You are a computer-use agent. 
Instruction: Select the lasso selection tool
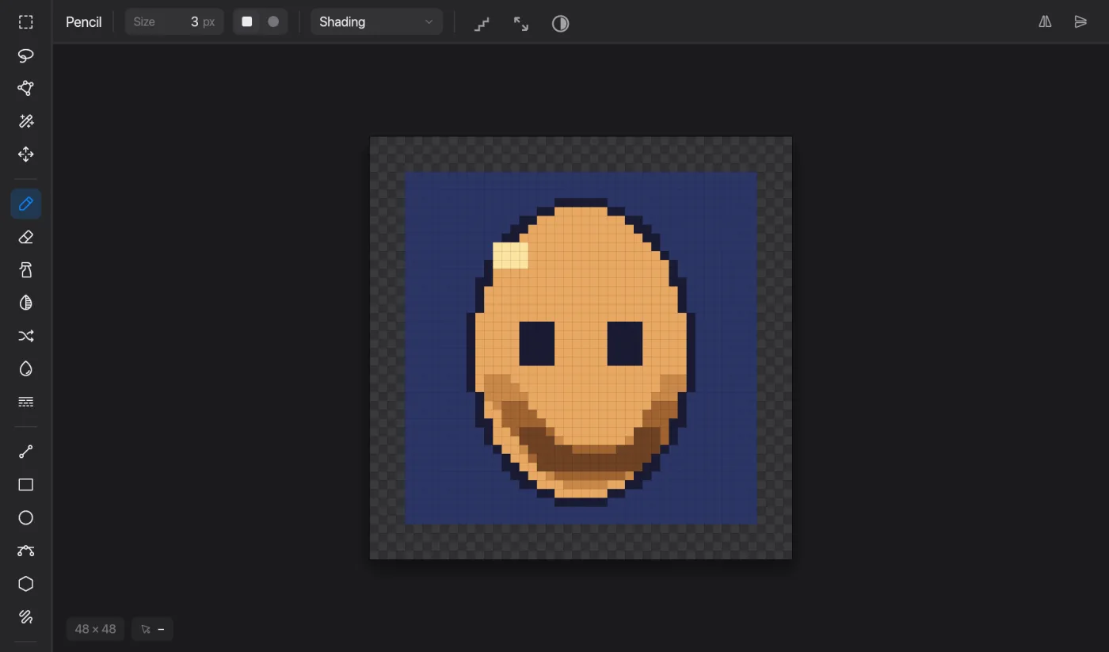tap(26, 55)
